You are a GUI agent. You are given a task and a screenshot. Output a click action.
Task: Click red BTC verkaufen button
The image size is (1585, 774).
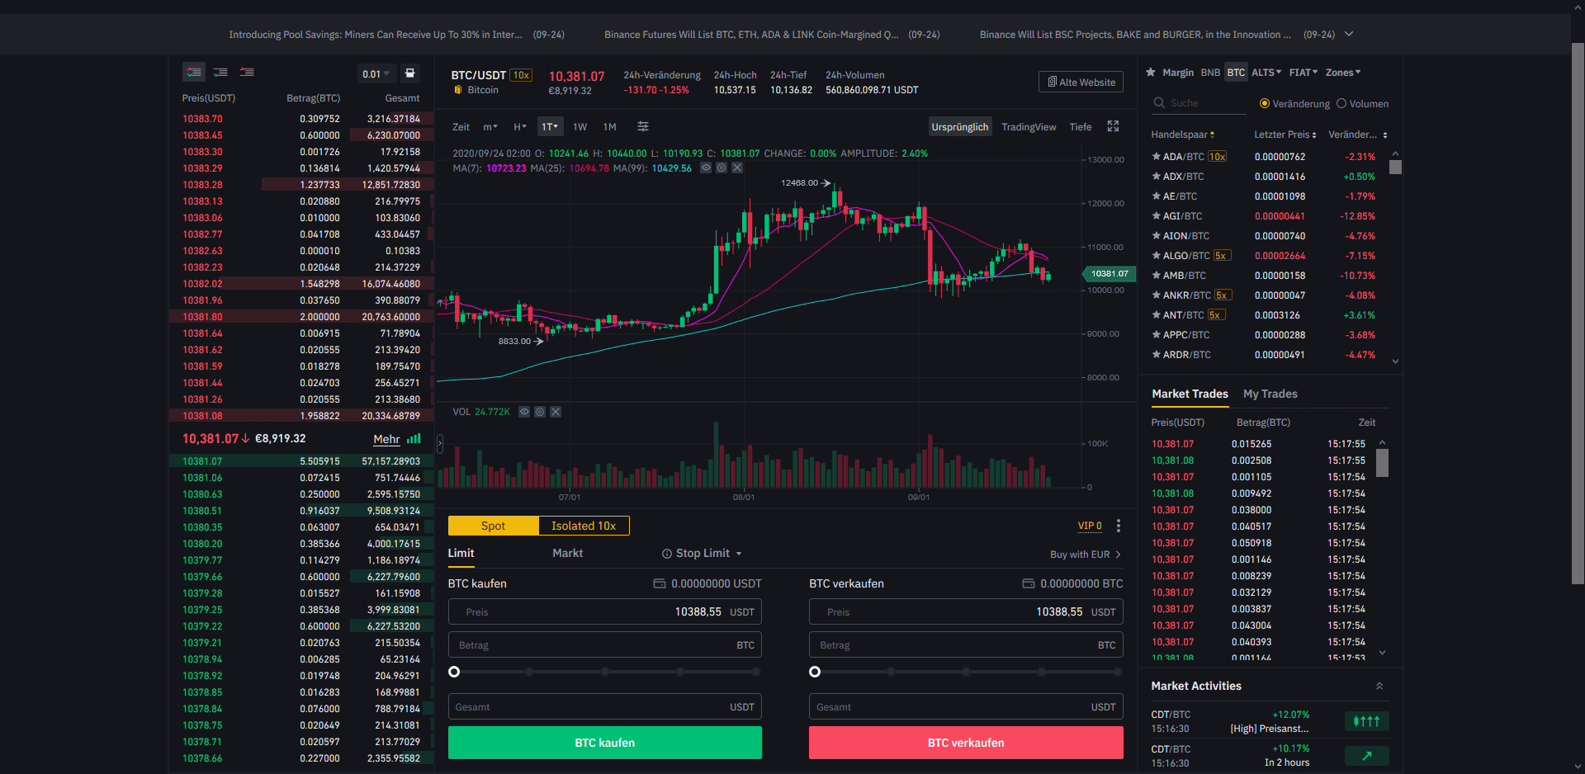coord(966,743)
